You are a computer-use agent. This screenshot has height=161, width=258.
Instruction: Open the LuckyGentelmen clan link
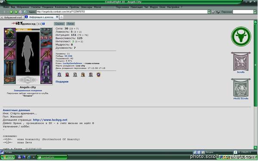tap(72, 63)
